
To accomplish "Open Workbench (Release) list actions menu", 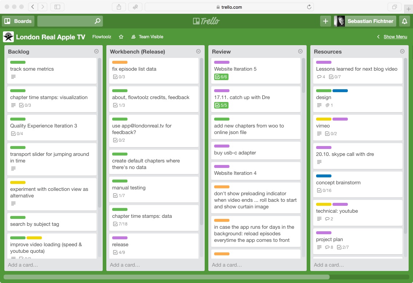I will (198, 51).
